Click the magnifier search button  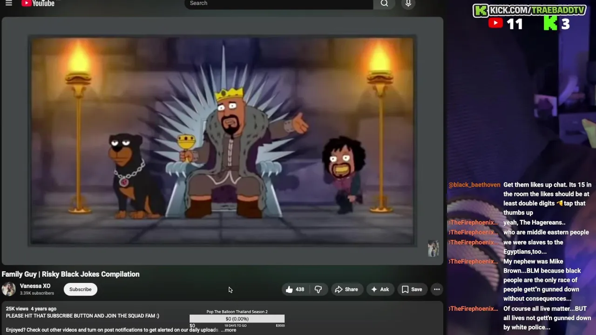[x=384, y=4]
